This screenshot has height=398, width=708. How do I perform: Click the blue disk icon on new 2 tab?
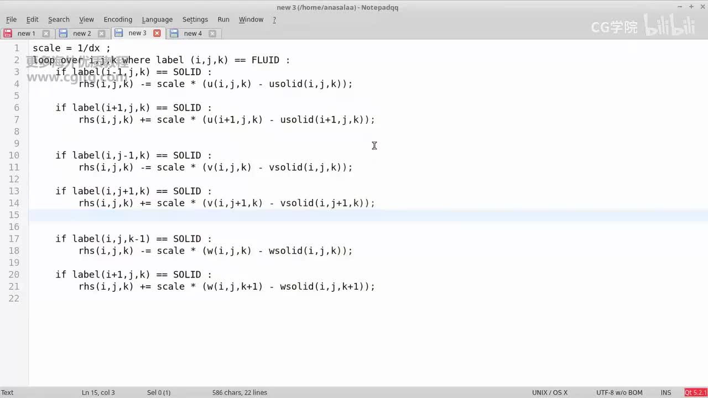[63, 34]
